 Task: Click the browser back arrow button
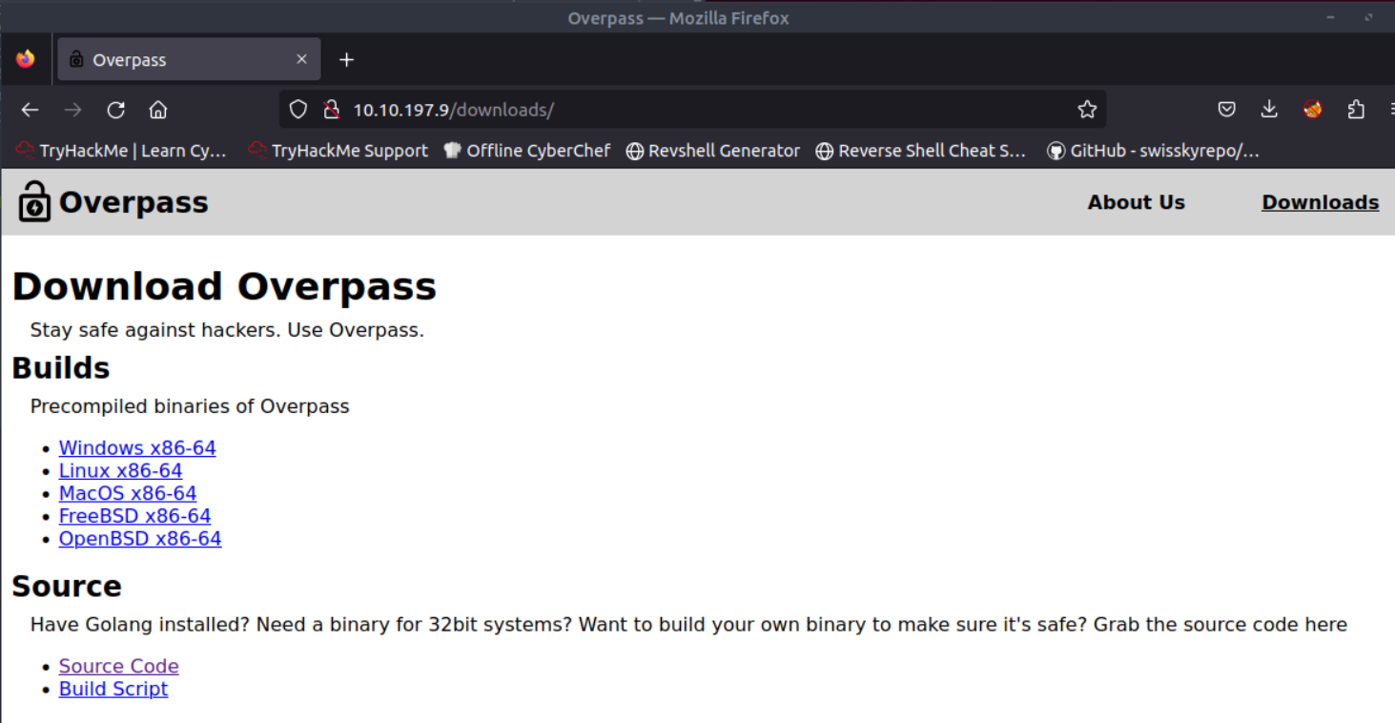(x=30, y=110)
